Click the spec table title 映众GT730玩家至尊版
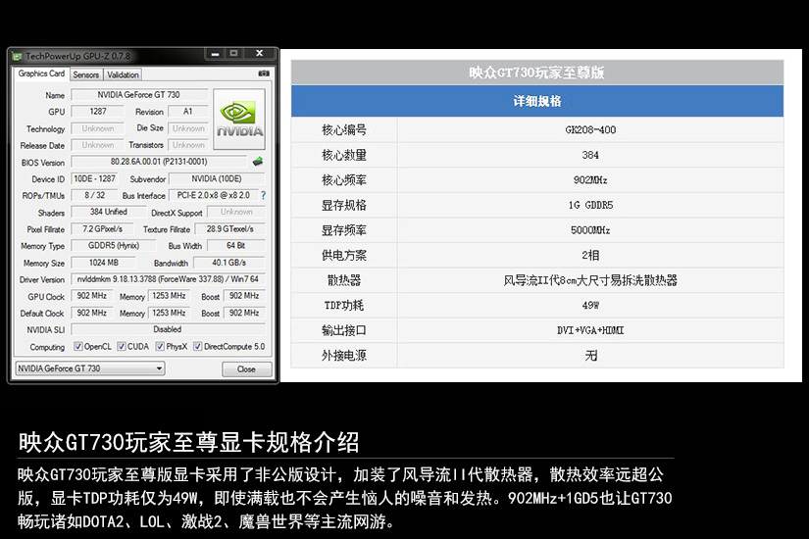This screenshot has width=809, height=539. 536,73
